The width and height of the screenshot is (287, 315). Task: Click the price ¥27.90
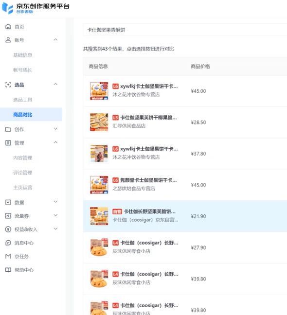coord(198,248)
